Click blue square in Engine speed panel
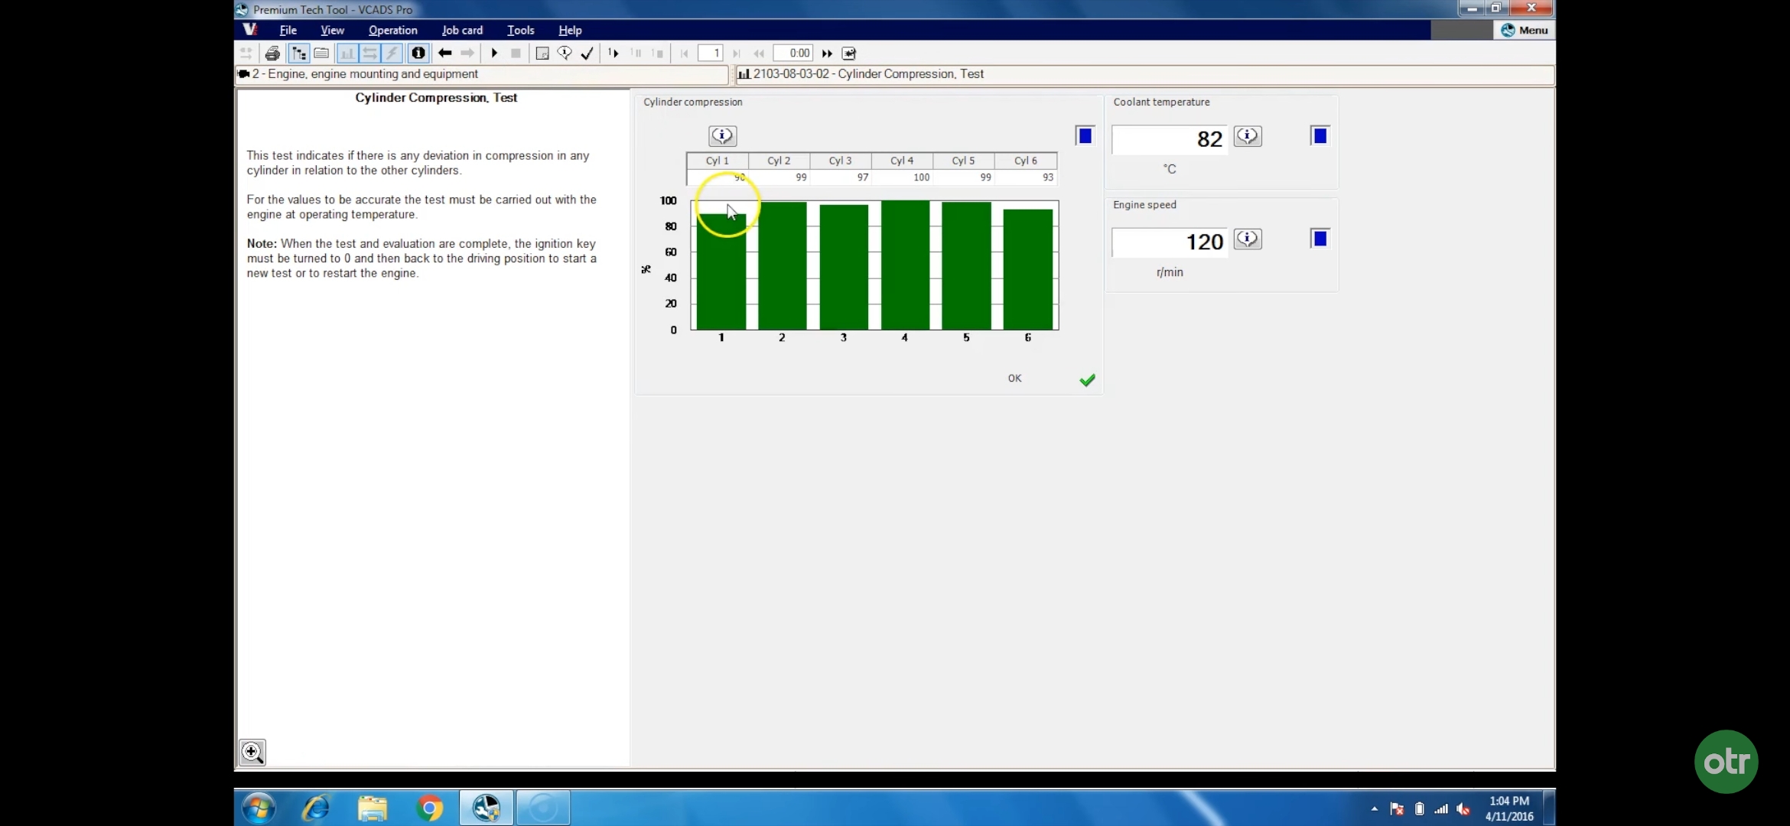 click(x=1320, y=239)
